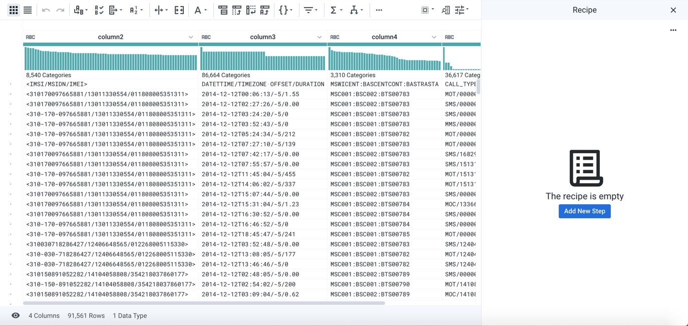Click the column2 histogram chart
This screenshot has width=688, height=326.
111,59
